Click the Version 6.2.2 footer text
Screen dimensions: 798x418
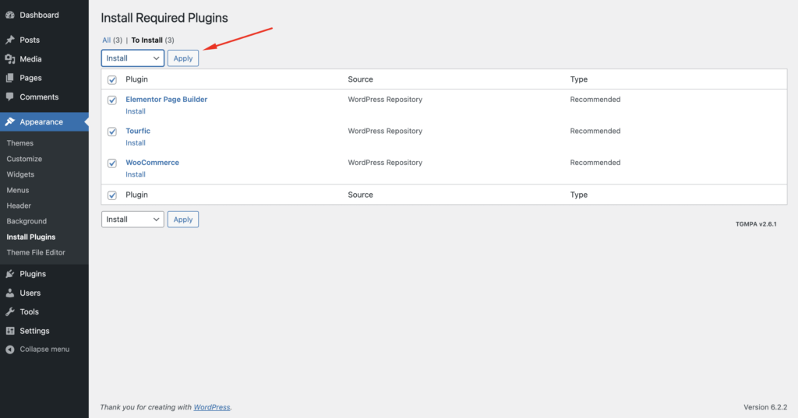tap(765, 407)
